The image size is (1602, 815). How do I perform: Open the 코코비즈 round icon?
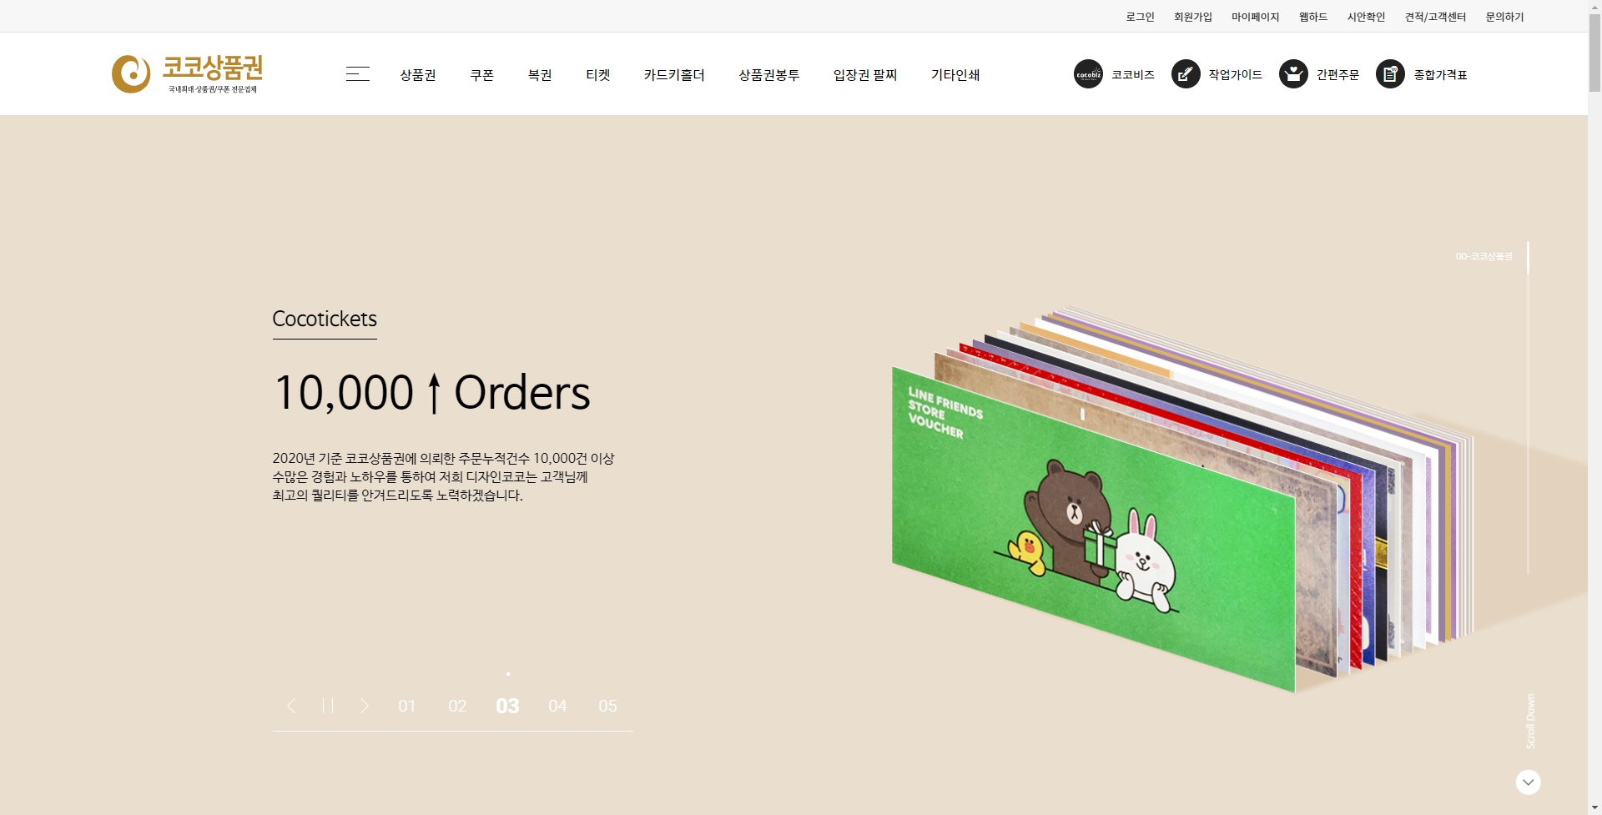1088,74
